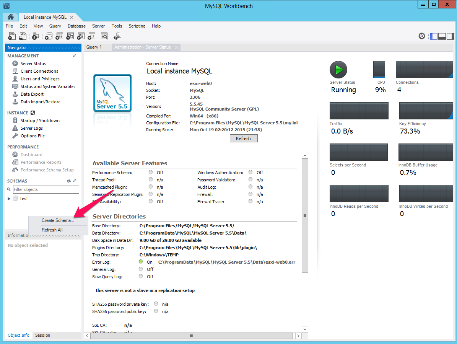Click the Error Log On indicator
The height and width of the screenshot is (344, 457).
[141, 262]
